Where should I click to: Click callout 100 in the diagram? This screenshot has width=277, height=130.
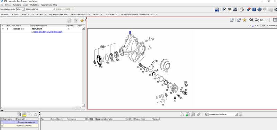click(x=167, y=72)
